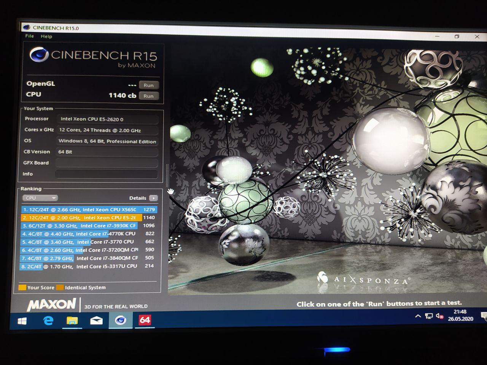Click the Info input field

tap(107, 174)
